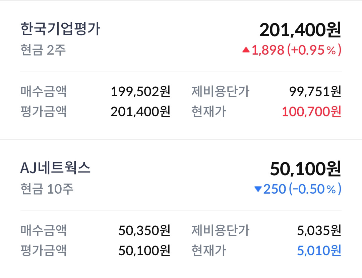This screenshot has width=362, height=278.
Task: Click the red up-triangle gain icon
Action: [246, 50]
